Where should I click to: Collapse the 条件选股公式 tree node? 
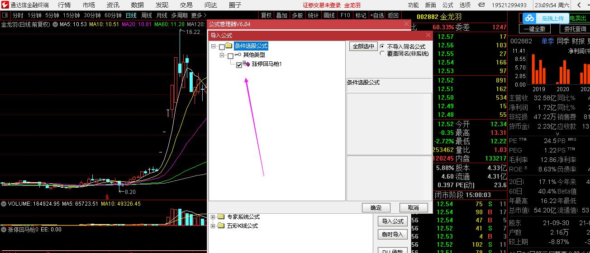tap(213, 46)
